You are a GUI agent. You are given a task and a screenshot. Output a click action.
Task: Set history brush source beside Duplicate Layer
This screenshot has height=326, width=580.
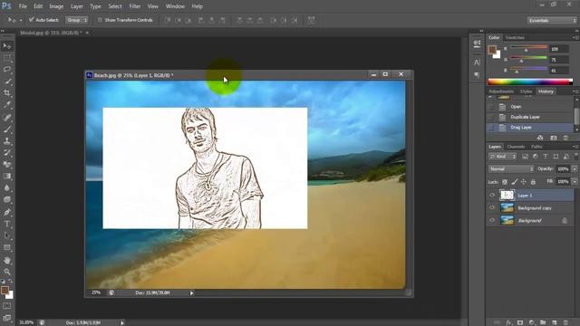tap(491, 117)
